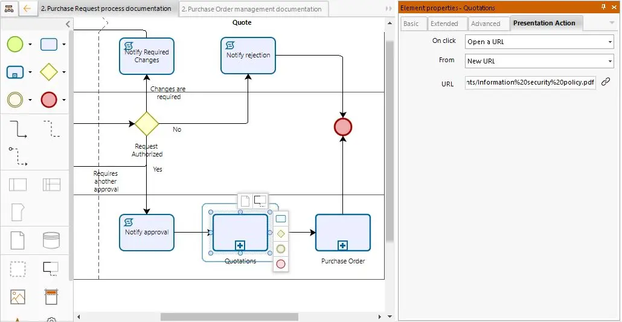Screen dimensions: 622x322
Task: Choose the Sequence Flow connector tool
Action: click(x=18, y=129)
